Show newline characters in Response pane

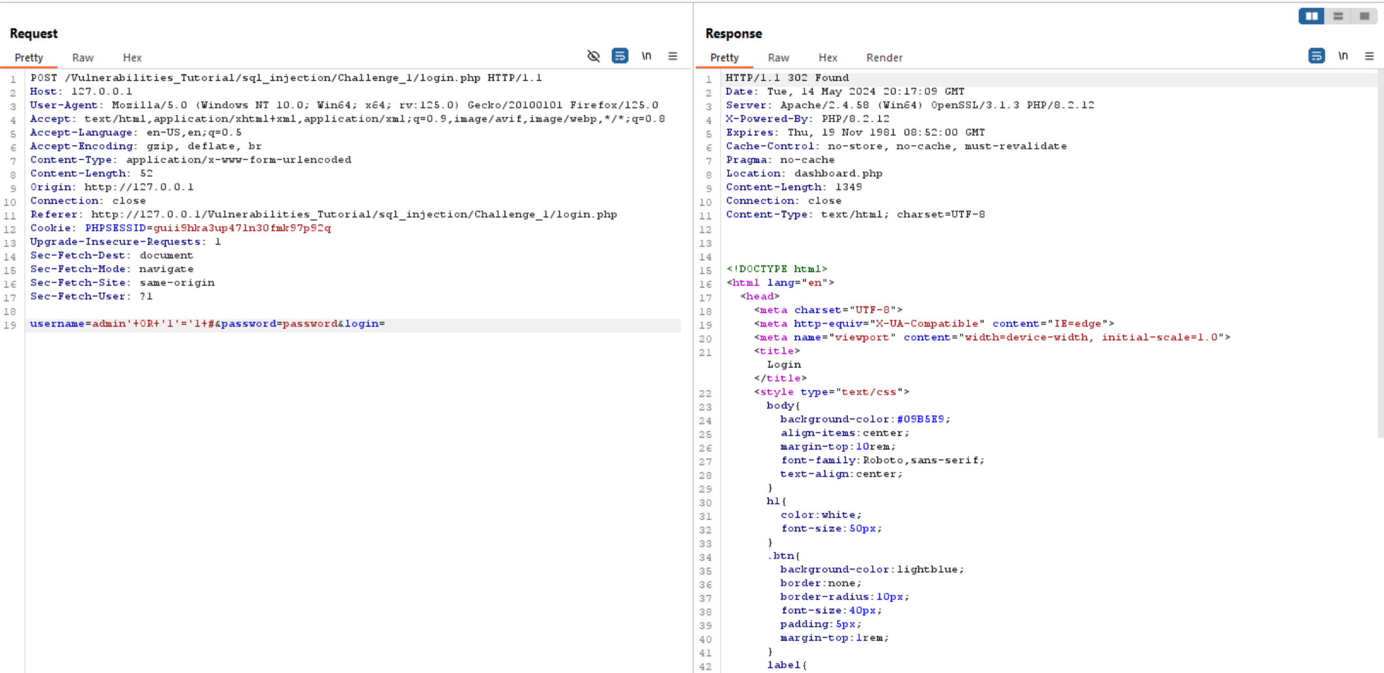[1343, 57]
